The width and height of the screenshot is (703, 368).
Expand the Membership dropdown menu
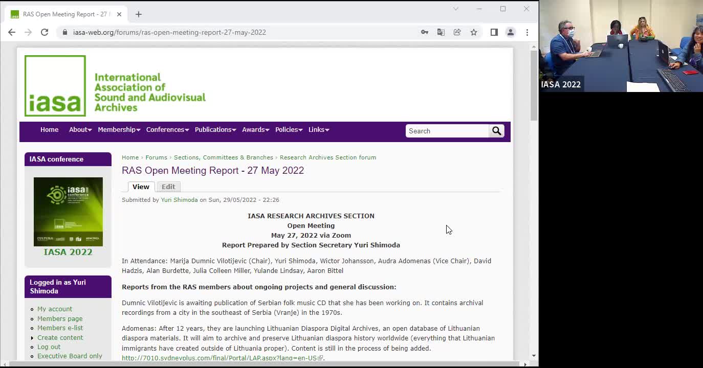119,129
